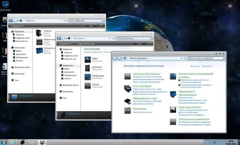Click the Библиотеки search field

[x=134, y=38]
